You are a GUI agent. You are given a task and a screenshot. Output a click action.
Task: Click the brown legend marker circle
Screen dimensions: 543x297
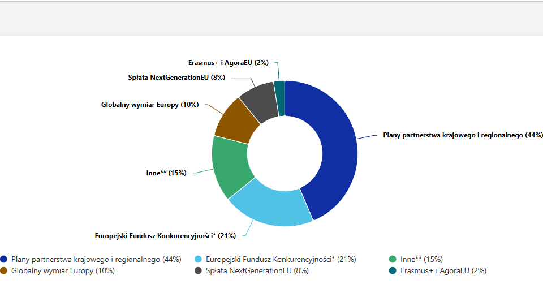pyautogui.click(x=4, y=270)
